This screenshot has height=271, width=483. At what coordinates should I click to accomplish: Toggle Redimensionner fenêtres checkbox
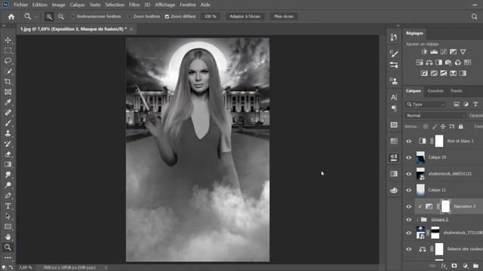[x=74, y=17]
